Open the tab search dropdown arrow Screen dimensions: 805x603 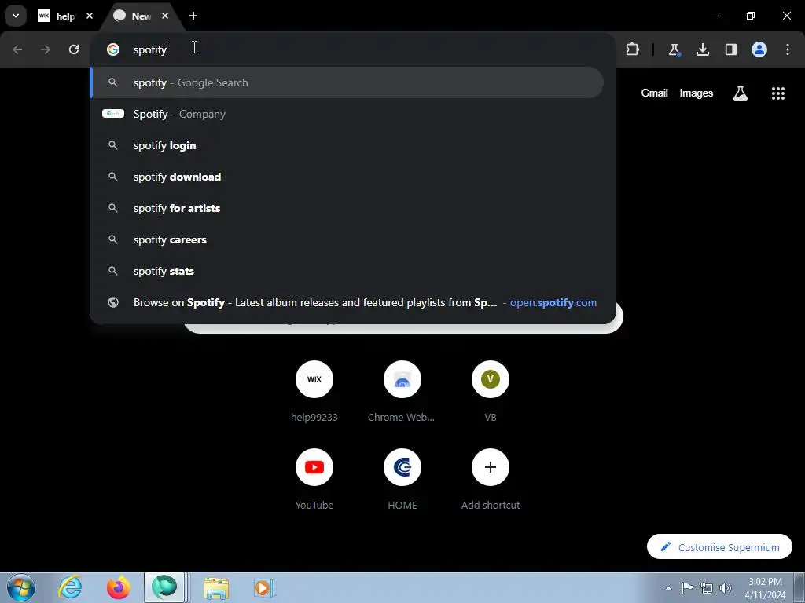point(16,16)
